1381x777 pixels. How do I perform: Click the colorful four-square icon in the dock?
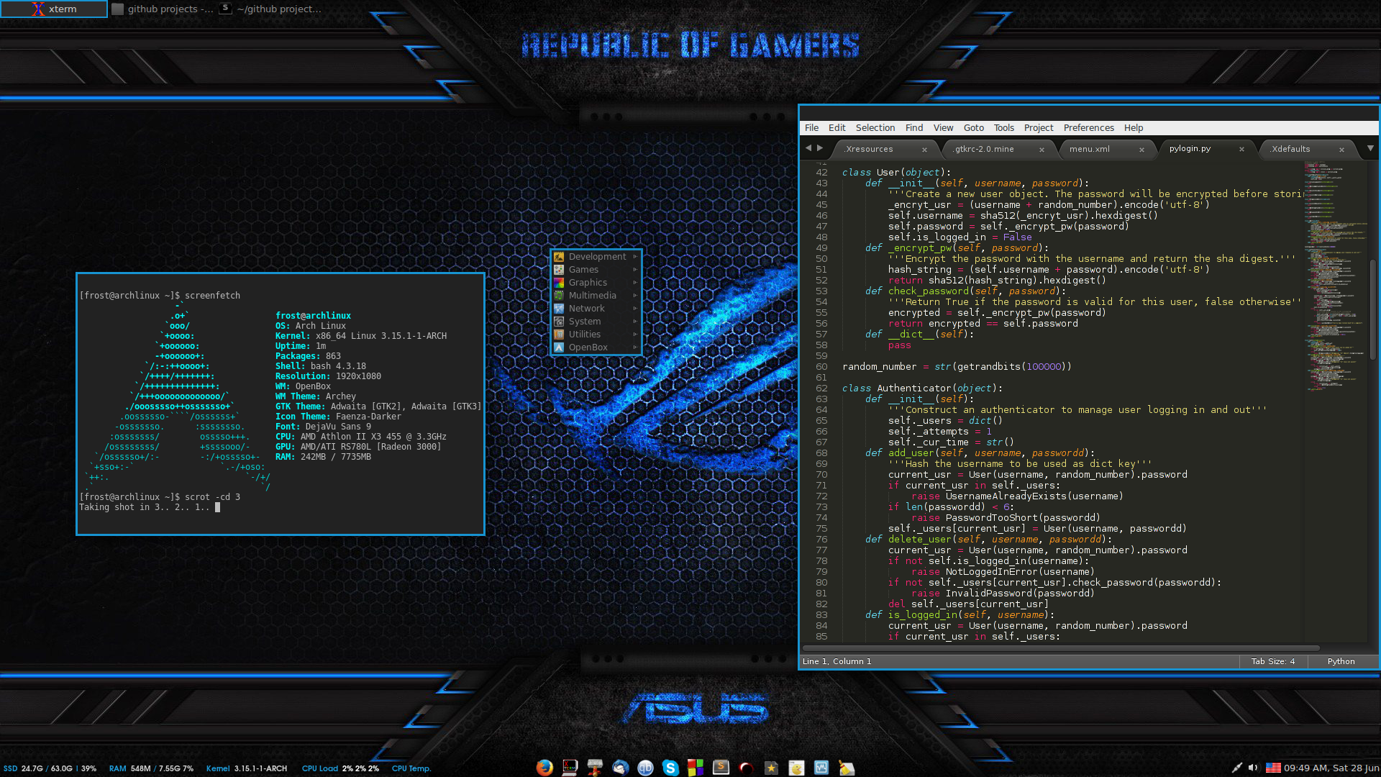point(696,768)
